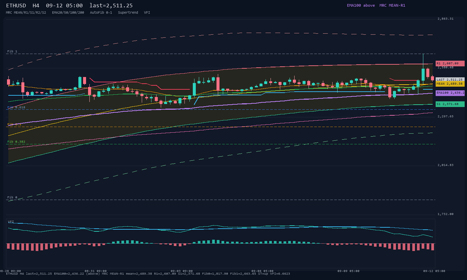Click the LAST 2,511.25 price tag
This screenshot has width=467, height=280.
point(450,80)
